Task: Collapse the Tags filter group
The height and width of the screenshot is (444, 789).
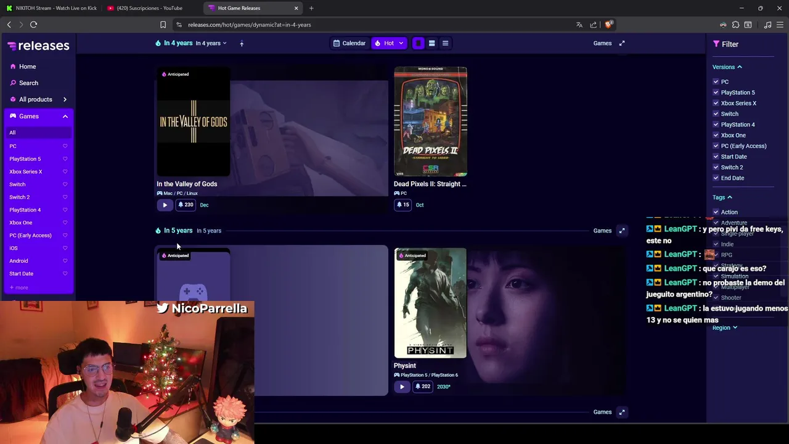Action: tap(722, 197)
